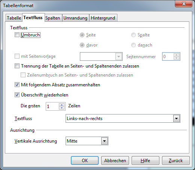Check 'Trennung der Tabelle an Seiten- und Spaltenenden zulassen'
The height and width of the screenshot is (170, 195).
17,66
